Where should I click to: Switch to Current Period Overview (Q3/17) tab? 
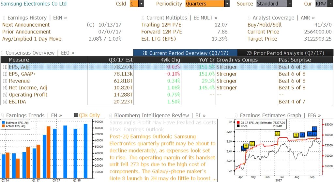[x=185, y=53]
